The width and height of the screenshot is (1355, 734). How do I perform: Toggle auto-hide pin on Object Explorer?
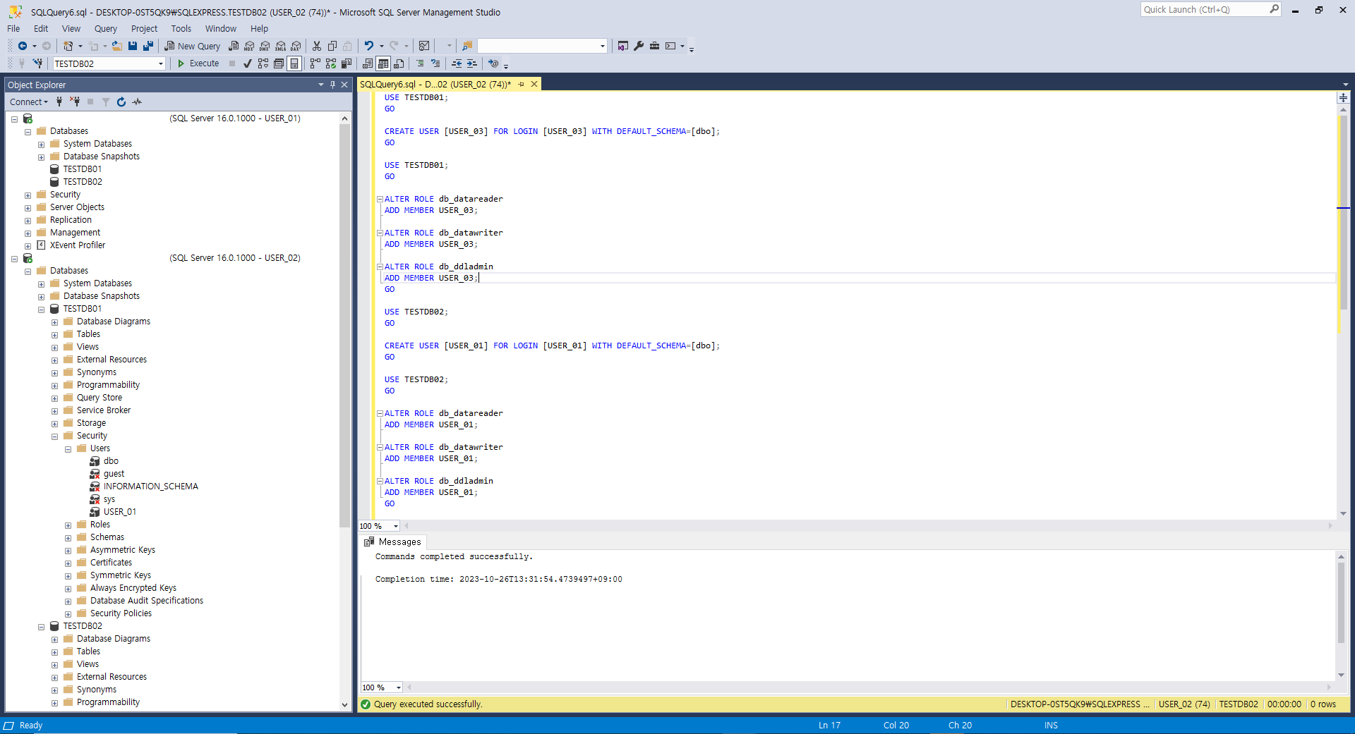point(332,85)
